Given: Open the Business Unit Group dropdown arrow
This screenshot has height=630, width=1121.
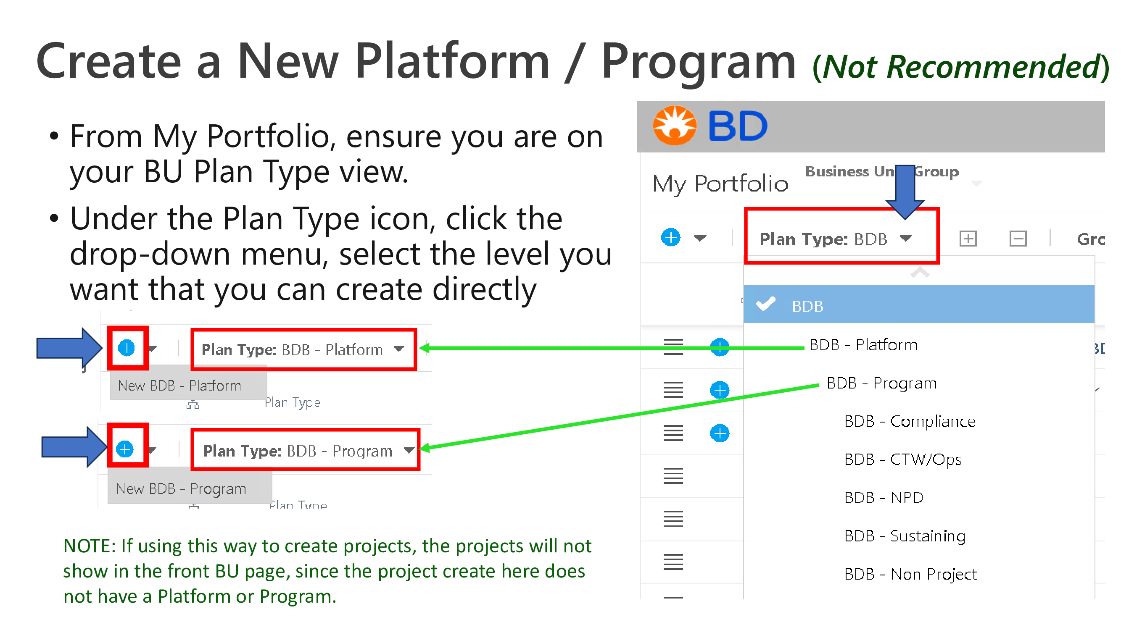Looking at the screenshot, I should click(x=976, y=184).
